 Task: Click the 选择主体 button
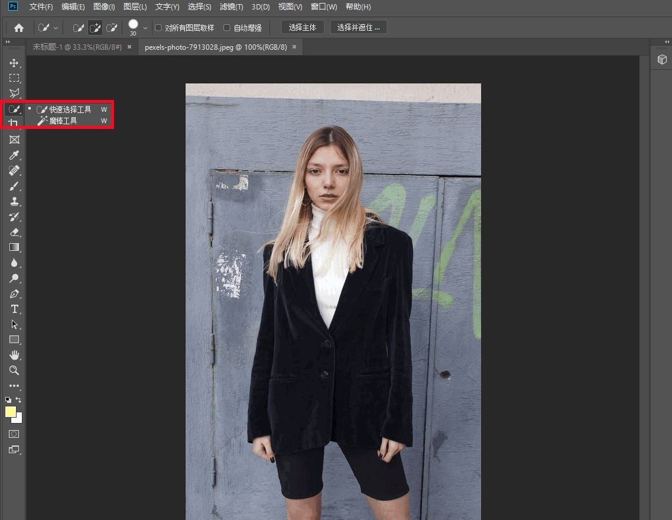click(303, 27)
